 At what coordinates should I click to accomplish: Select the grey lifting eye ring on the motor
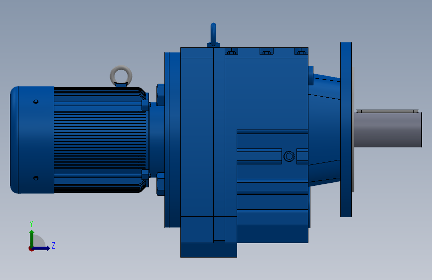click(x=121, y=75)
